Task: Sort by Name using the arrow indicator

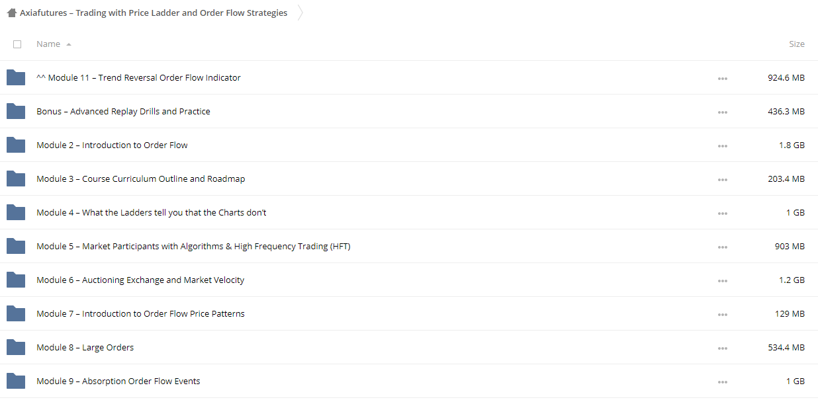Action: click(69, 44)
